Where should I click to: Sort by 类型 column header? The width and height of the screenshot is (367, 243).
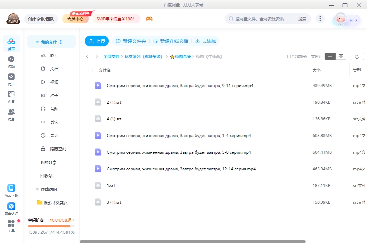357,70
